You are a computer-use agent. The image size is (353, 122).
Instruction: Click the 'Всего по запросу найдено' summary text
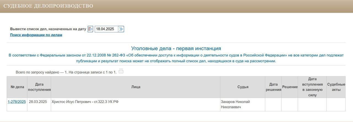pos(66,72)
